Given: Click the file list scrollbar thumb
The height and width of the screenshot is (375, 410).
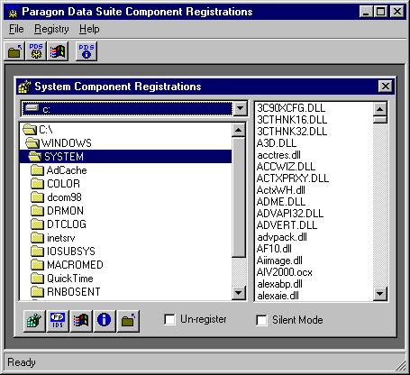Looking at the screenshot, I should (x=380, y=120).
